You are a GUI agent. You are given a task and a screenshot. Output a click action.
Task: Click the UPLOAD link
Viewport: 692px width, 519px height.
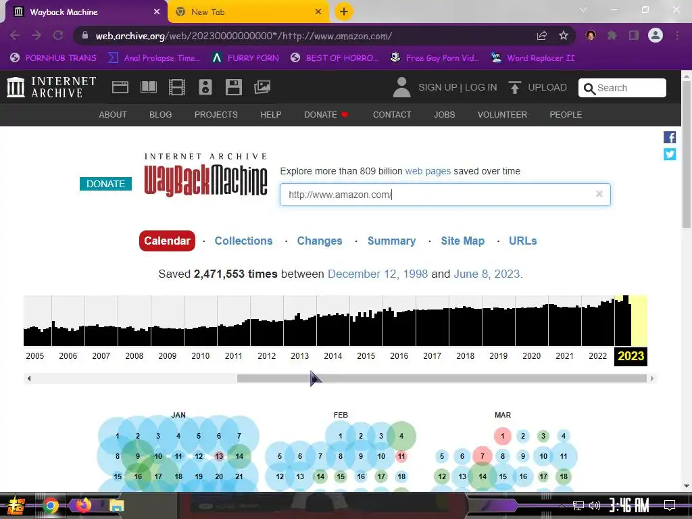click(547, 87)
